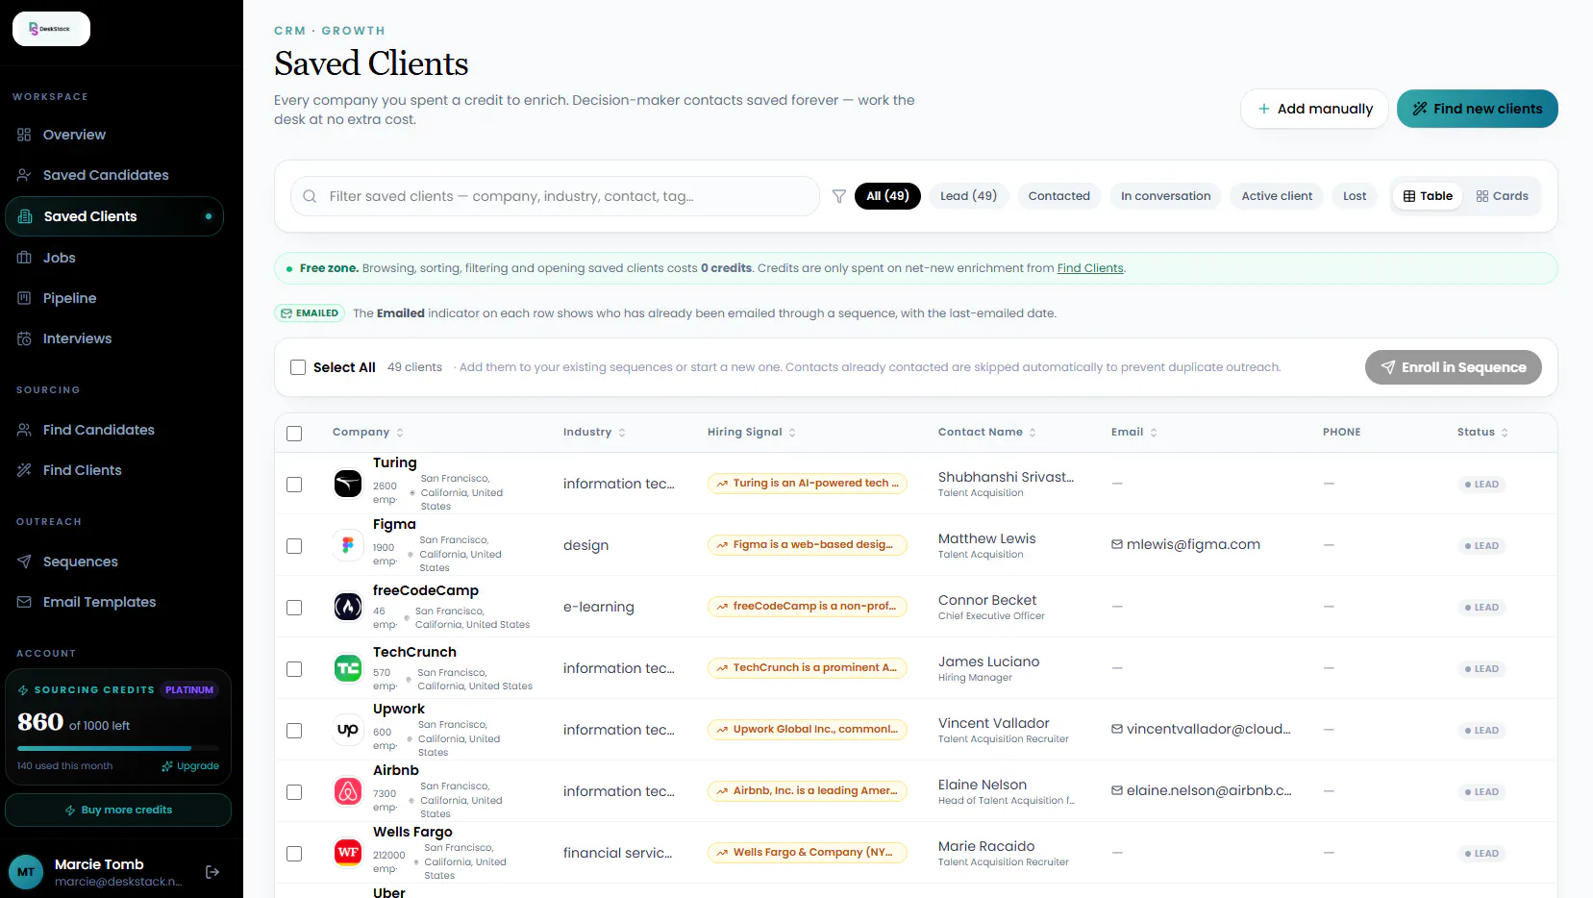The image size is (1593, 898).
Task: Click the Enroll in Sequence button
Action: click(x=1453, y=367)
